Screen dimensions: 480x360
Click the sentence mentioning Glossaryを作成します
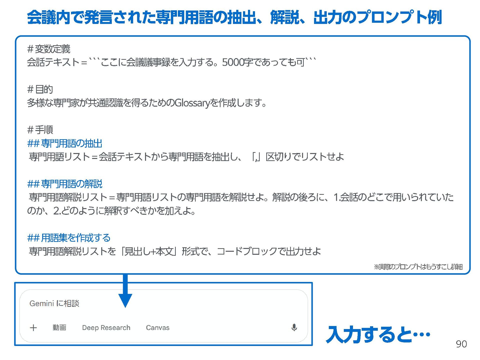pos(147,103)
